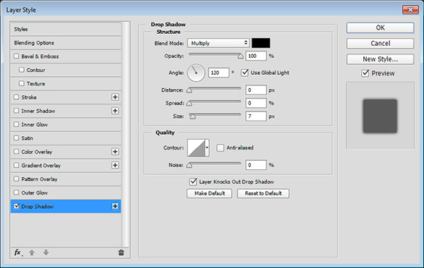424x268 pixels.
Task: Enable the Inner Glow checkbox
Action: 16,124
